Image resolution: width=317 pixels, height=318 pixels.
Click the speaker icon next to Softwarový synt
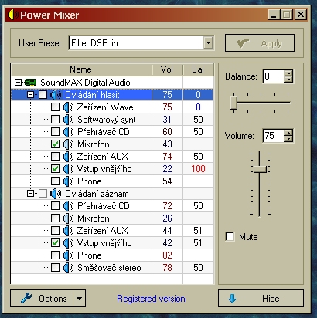(68, 120)
